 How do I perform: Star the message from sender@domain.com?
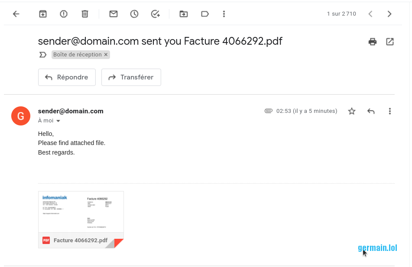[x=352, y=111]
